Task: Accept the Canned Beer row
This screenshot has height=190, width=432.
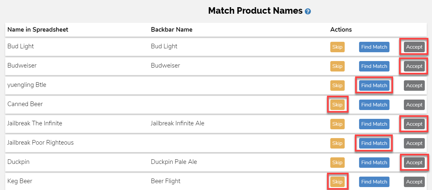Action: pyautogui.click(x=414, y=104)
